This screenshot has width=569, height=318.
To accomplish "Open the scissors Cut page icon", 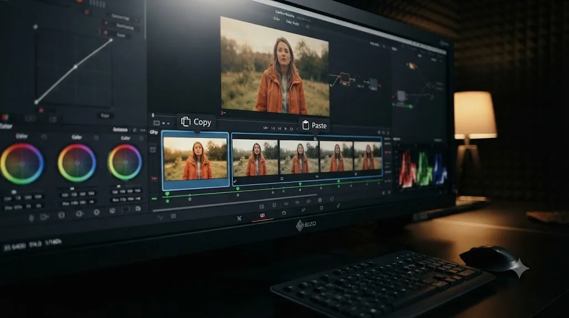I will click(239, 218).
